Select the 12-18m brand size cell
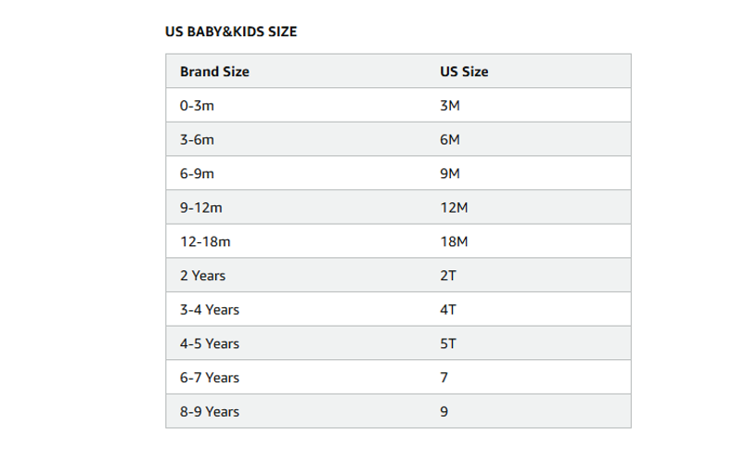 pos(204,241)
